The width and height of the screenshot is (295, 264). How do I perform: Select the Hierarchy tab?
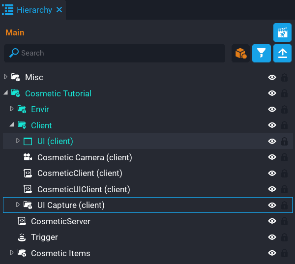34,10
